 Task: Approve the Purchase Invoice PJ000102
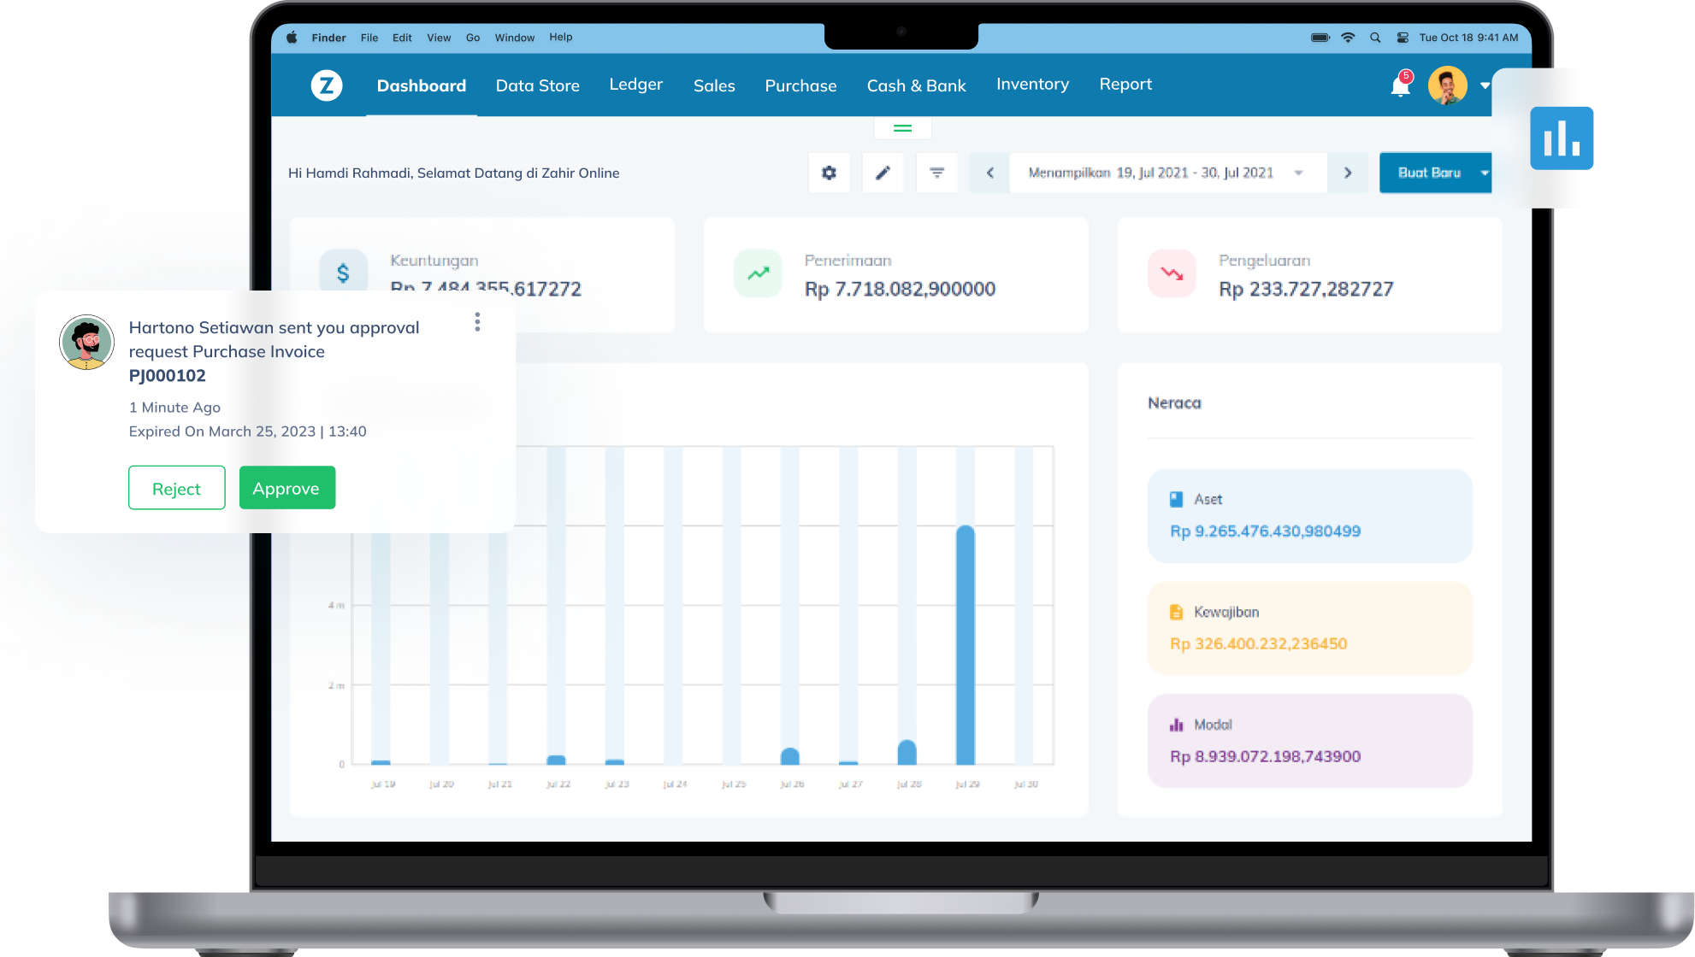point(286,487)
